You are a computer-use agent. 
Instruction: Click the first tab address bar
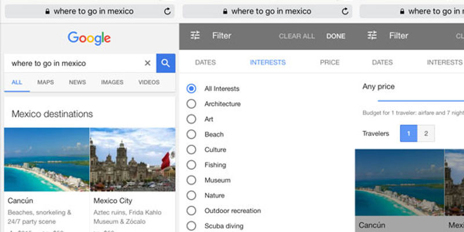coord(90,12)
